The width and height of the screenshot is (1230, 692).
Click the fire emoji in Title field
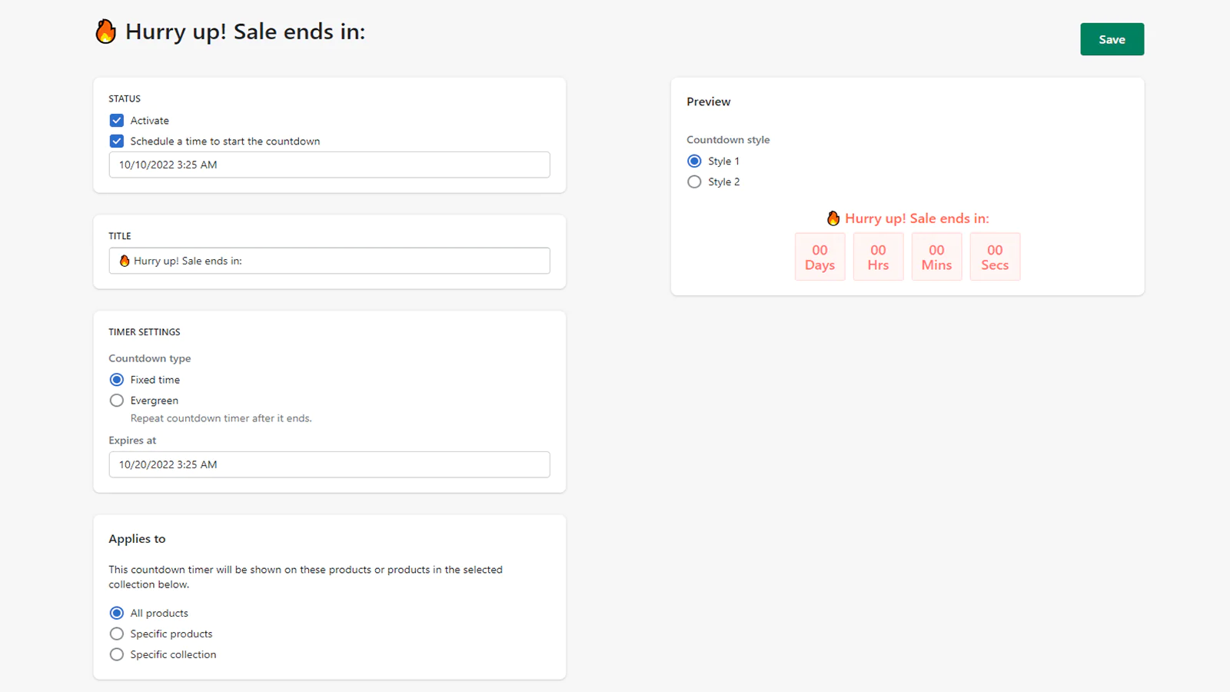pos(125,261)
